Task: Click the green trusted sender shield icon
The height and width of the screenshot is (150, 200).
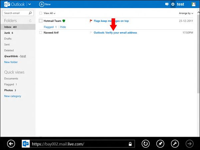Action: pos(64,21)
